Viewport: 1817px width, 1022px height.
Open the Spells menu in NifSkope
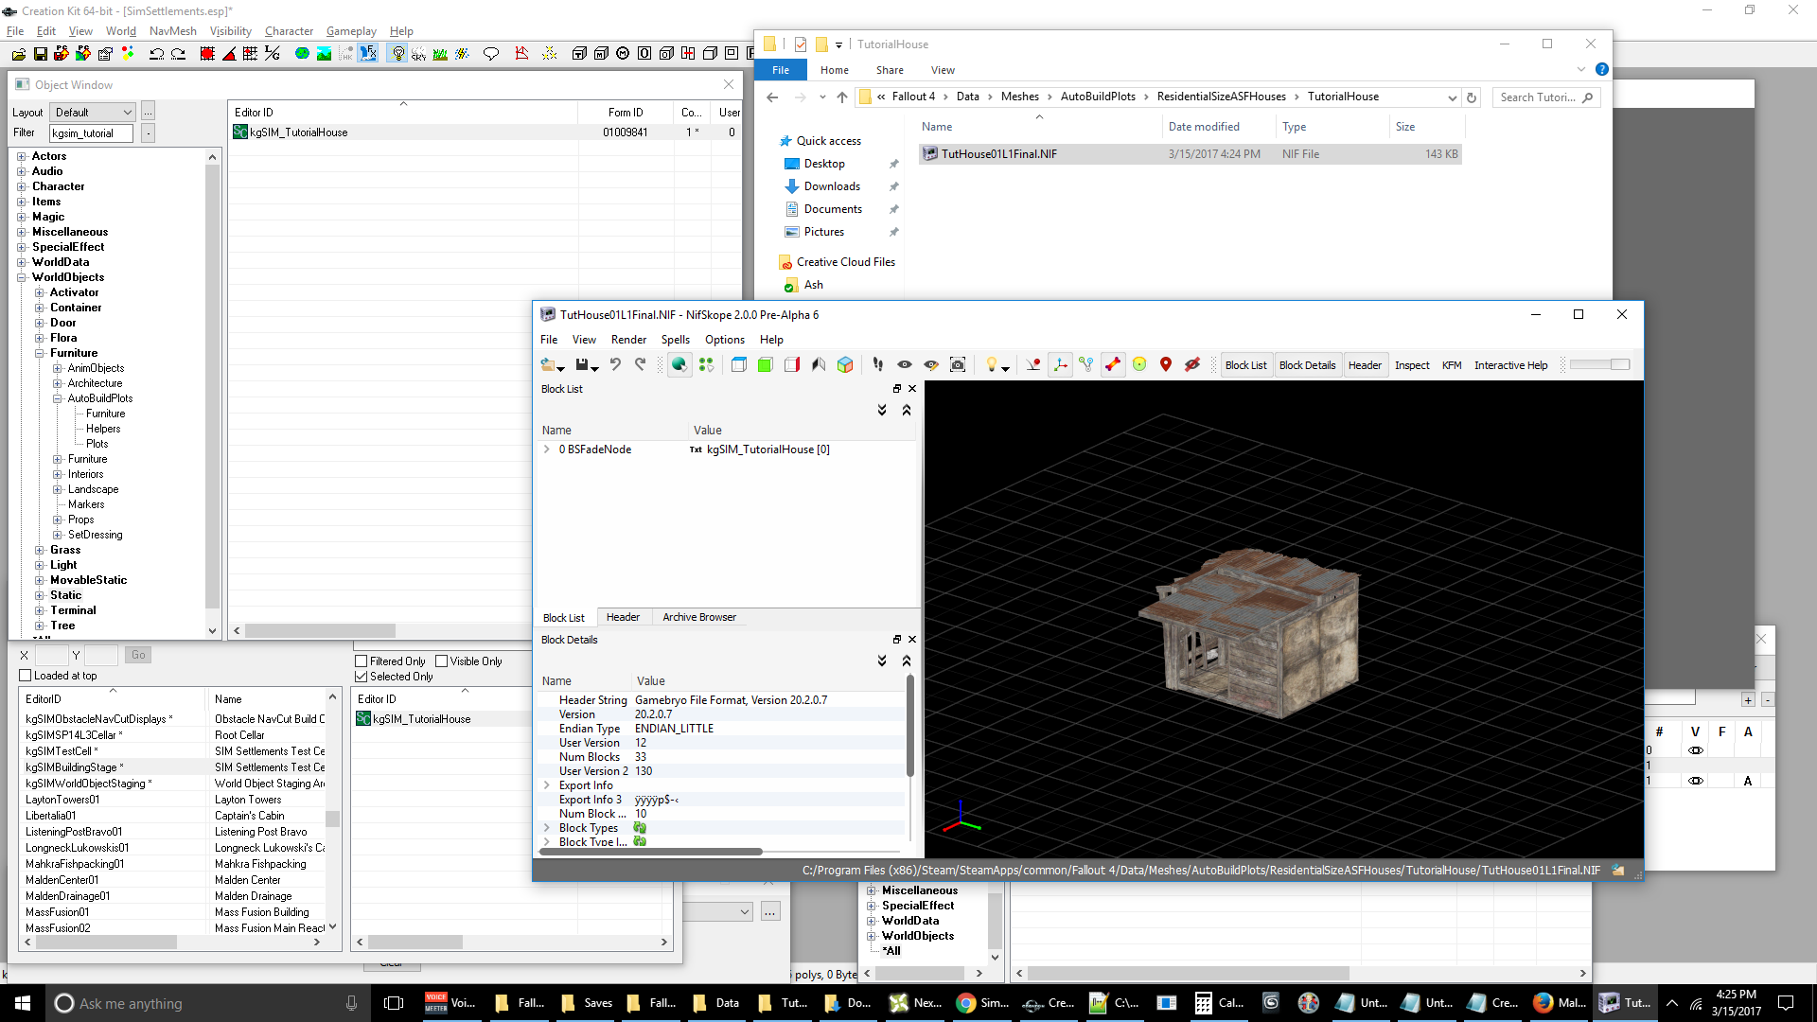[675, 340]
